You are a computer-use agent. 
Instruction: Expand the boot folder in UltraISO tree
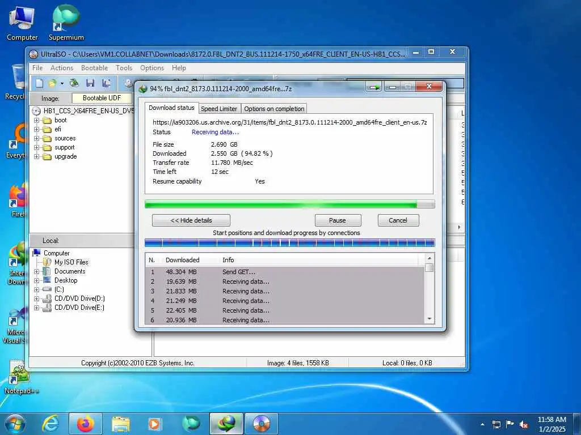click(37, 120)
